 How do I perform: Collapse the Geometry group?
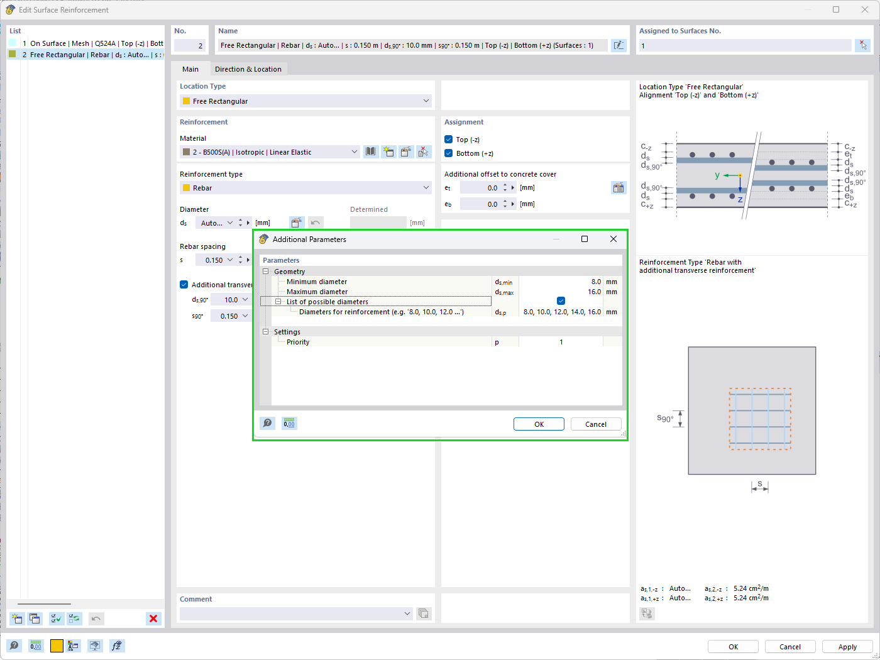pos(265,272)
